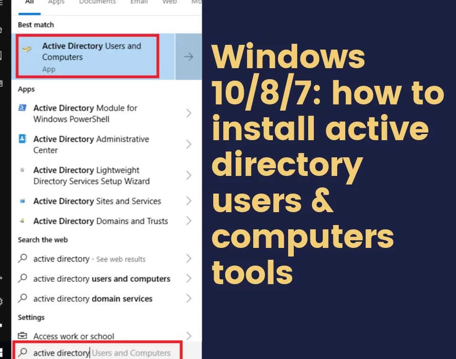The width and height of the screenshot is (456, 359).
Task: Switch to the Documents search tab
Action: click(97, 2)
